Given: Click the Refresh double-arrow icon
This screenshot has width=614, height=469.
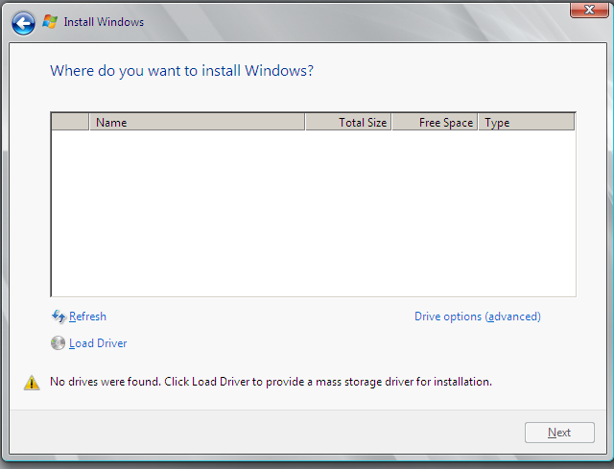Looking at the screenshot, I should click(59, 317).
